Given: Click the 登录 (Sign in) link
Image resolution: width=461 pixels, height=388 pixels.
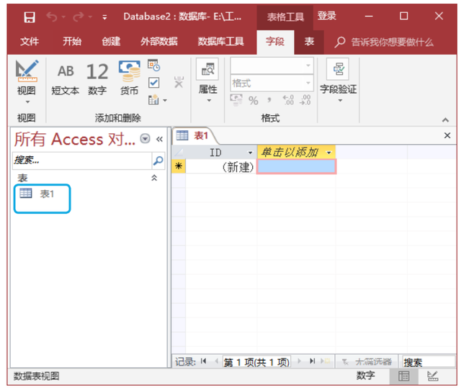Looking at the screenshot, I should [x=326, y=16].
